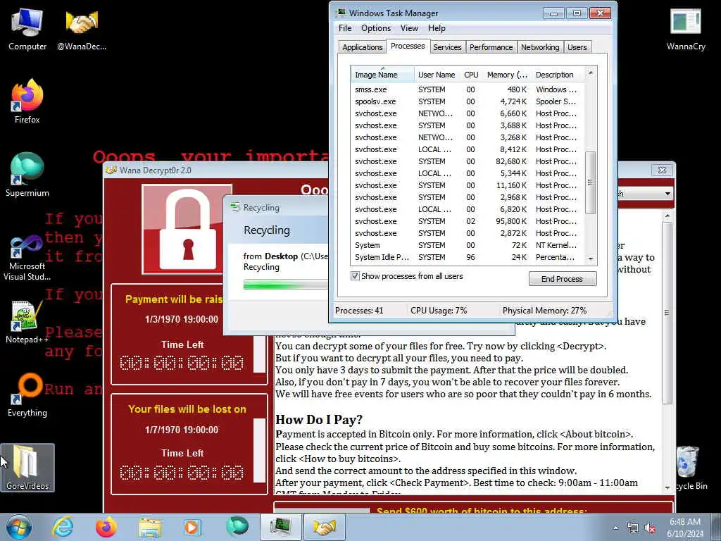Open the Supermium desktop shortcut
The image size is (721, 541).
point(27,175)
